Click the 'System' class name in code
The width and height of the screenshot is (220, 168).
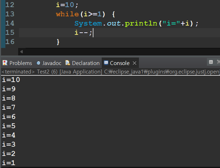[x=88, y=23]
